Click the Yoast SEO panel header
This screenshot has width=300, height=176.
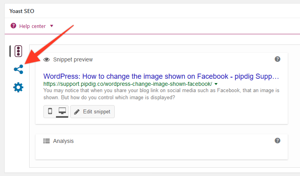tap(22, 11)
